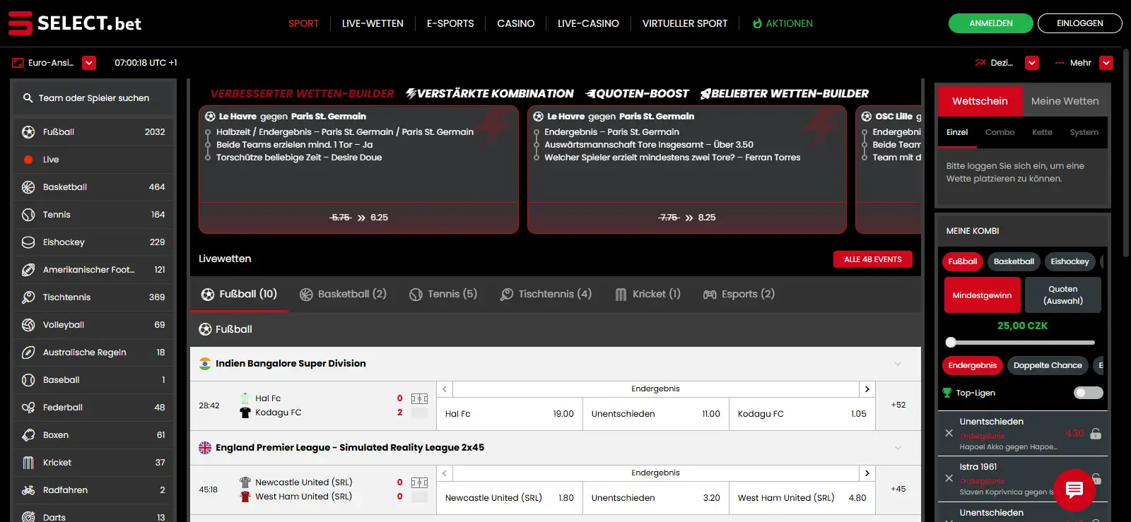Screen dimensions: 1131x522
Task: View Alle 48 Events
Action: 873,259
